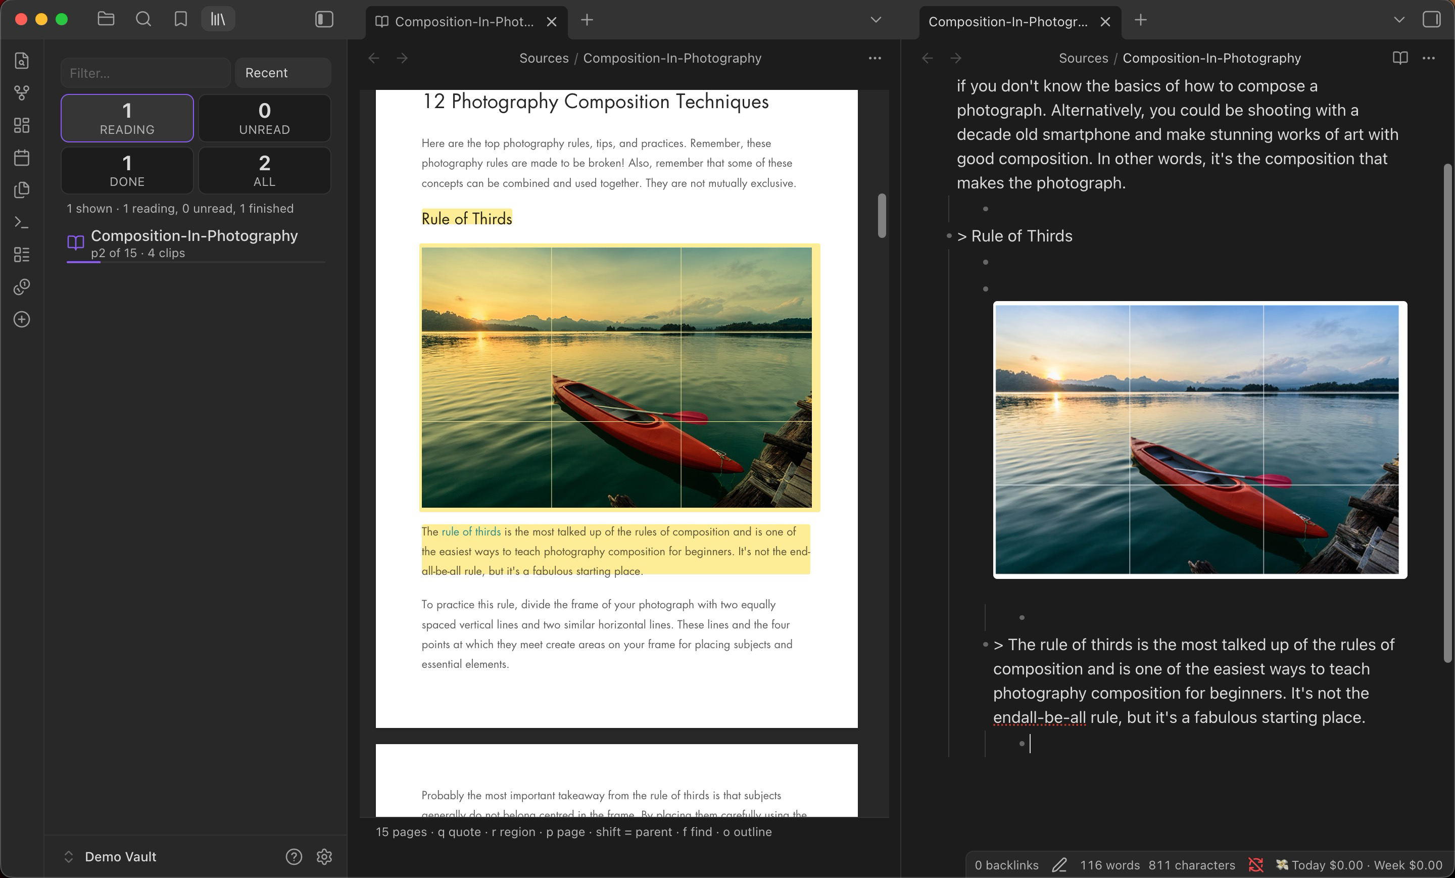Screen dimensions: 1455x878
Task: Open the Demo Vault switcher
Action: (x=110, y=857)
